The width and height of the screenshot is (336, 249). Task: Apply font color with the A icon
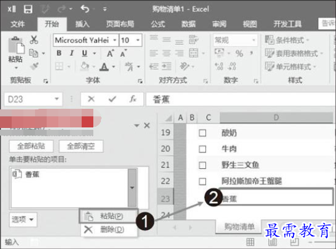click(x=104, y=66)
